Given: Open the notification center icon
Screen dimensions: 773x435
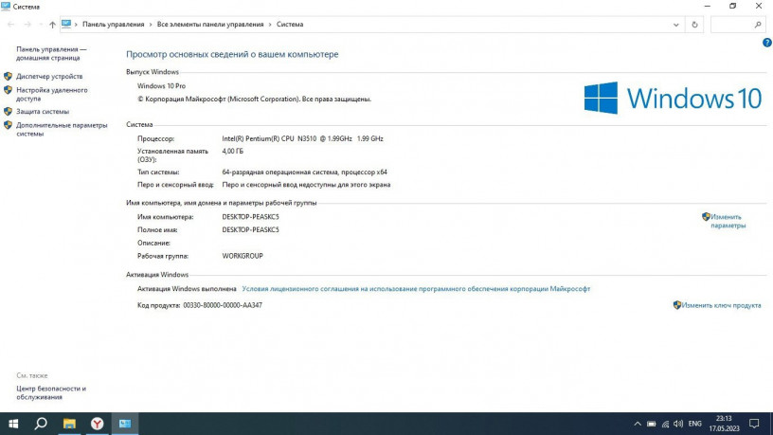Looking at the screenshot, I should click(x=754, y=424).
